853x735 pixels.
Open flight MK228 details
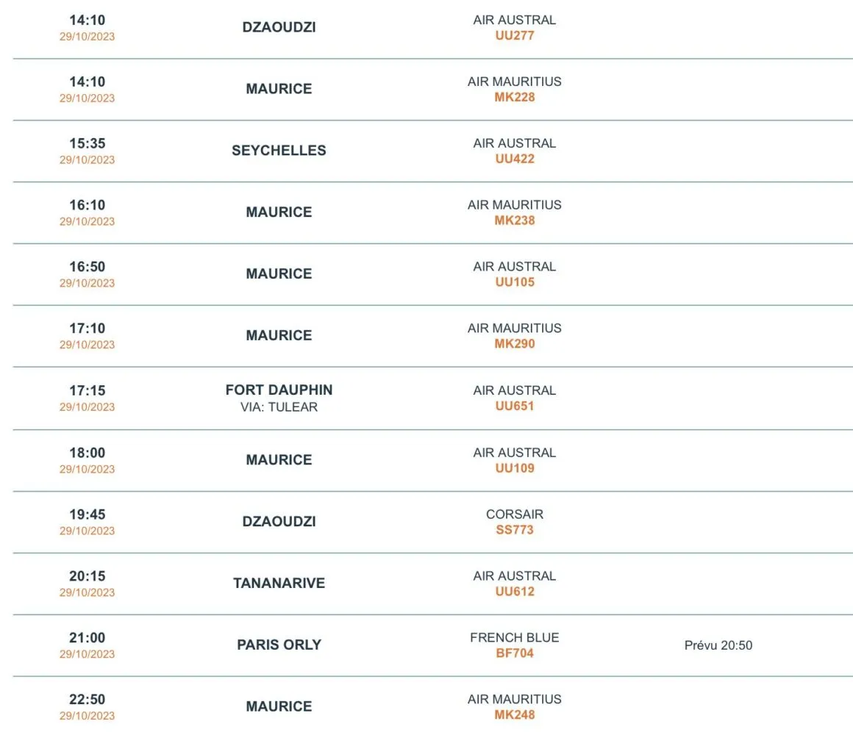514,97
